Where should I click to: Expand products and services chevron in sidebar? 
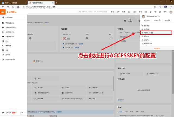24,17
